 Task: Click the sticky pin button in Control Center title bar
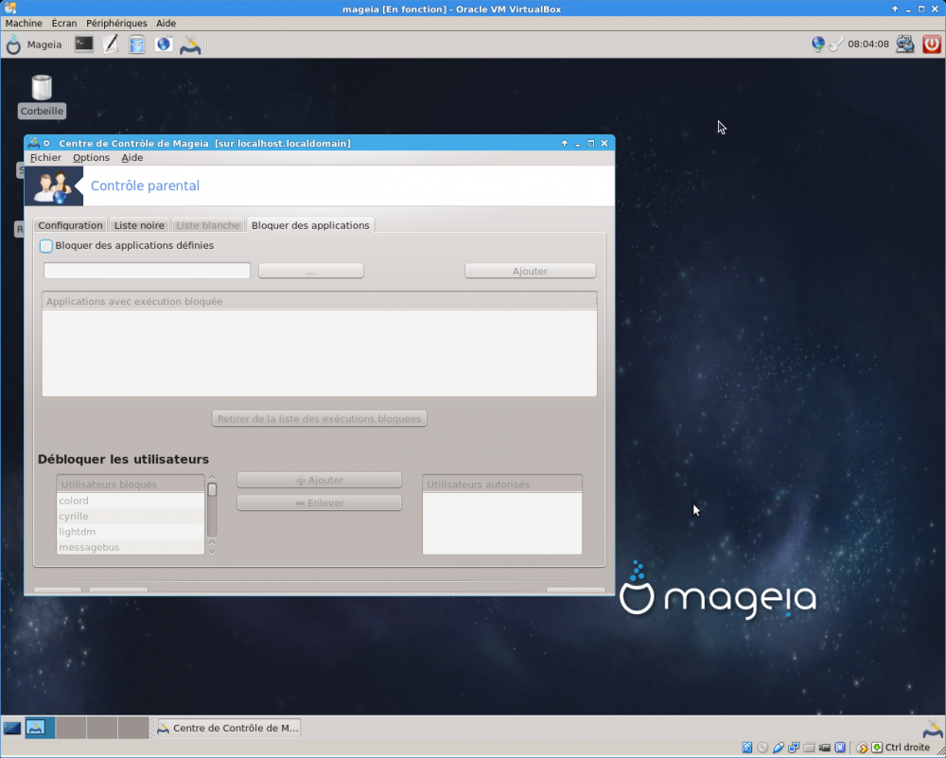(x=46, y=143)
